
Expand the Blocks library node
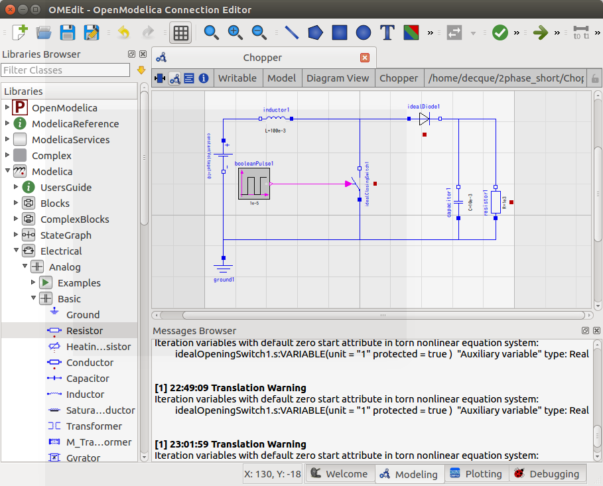(x=16, y=203)
